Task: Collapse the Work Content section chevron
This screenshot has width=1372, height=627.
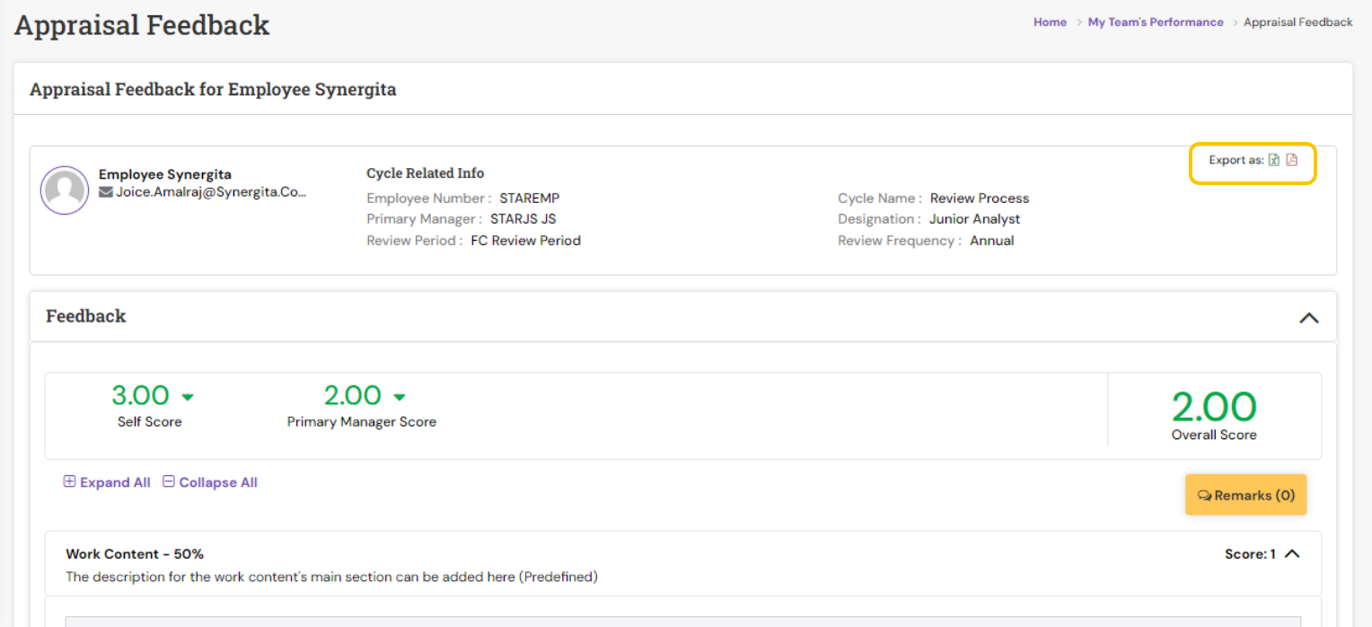Action: click(x=1292, y=553)
